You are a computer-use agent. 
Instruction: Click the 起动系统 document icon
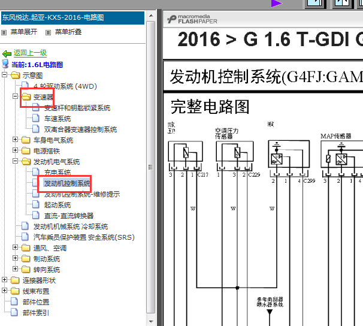(36, 204)
